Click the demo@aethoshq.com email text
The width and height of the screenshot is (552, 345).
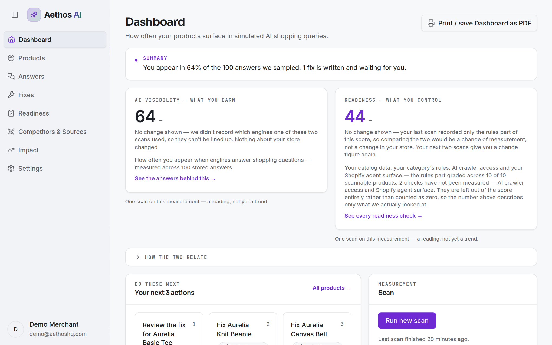click(58, 334)
